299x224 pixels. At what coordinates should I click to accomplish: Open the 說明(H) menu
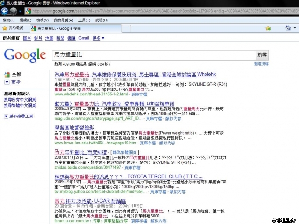(101, 20)
